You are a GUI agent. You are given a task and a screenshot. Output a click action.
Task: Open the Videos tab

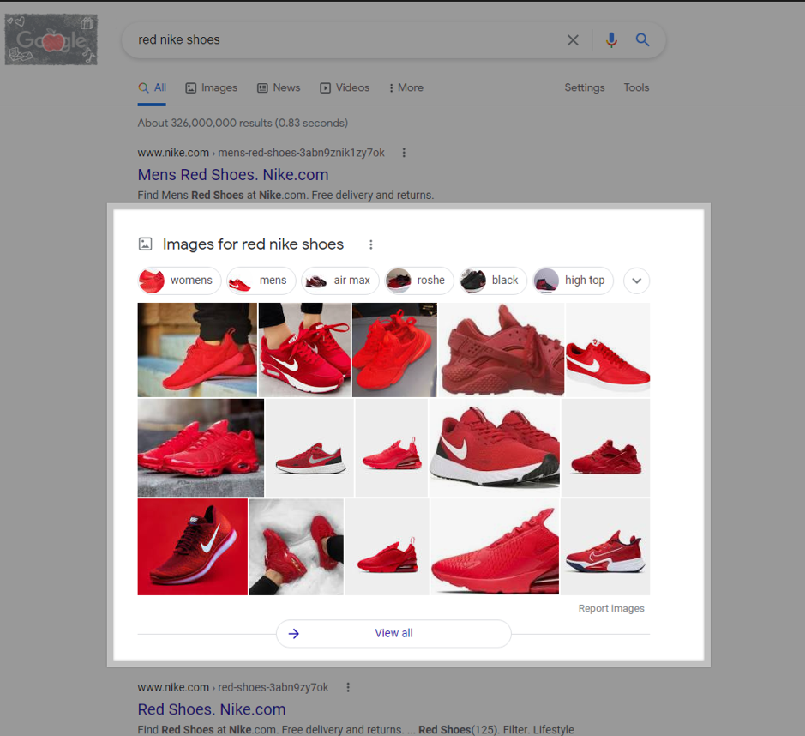tap(345, 87)
